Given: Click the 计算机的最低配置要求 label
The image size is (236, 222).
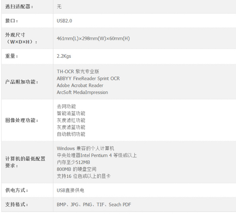Looking at the screenshot, I should 25,162.
